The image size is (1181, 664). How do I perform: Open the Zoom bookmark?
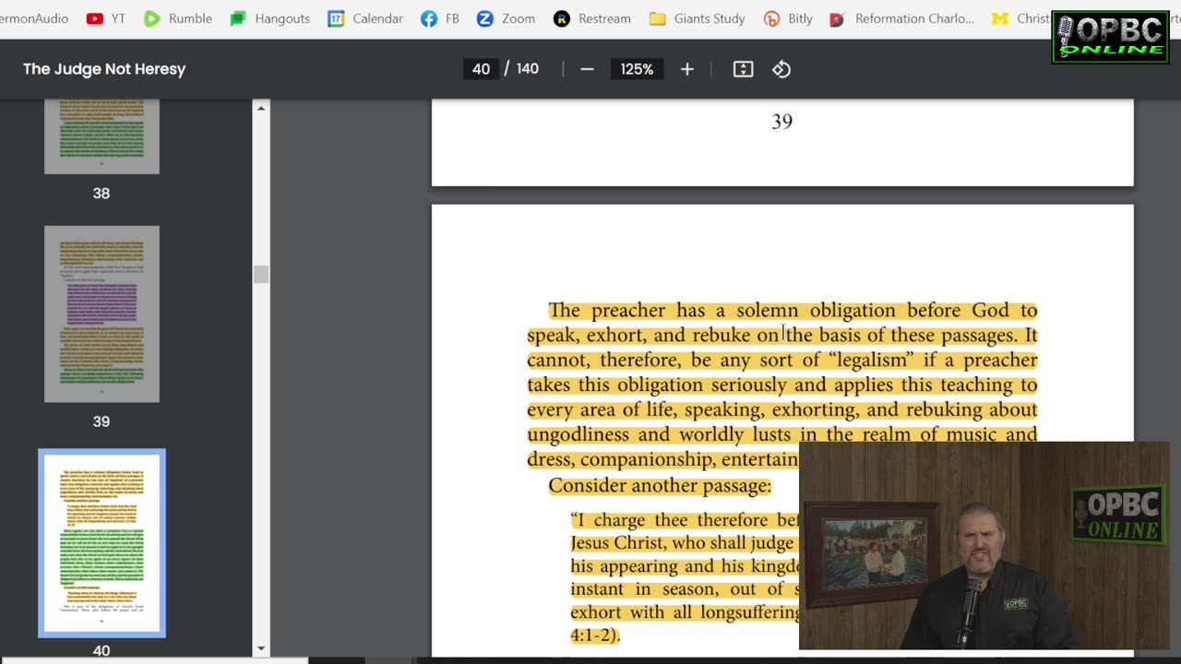(506, 18)
